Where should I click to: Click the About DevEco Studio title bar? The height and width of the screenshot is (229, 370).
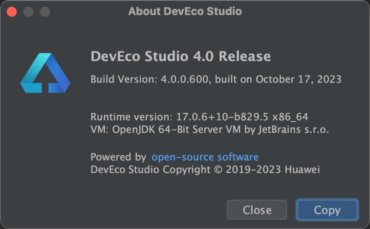point(185,11)
